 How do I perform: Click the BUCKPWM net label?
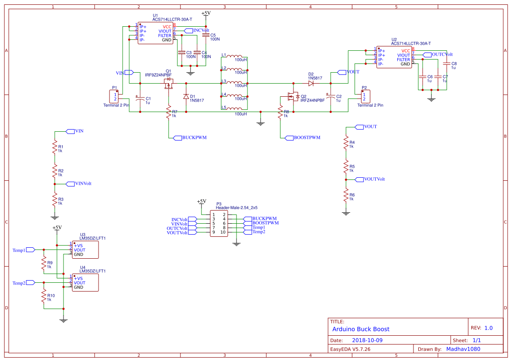click(193, 137)
